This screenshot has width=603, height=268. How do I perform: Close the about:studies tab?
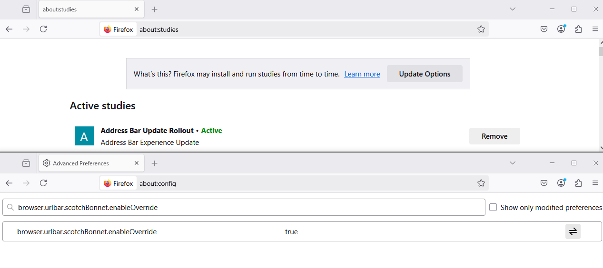click(x=137, y=9)
